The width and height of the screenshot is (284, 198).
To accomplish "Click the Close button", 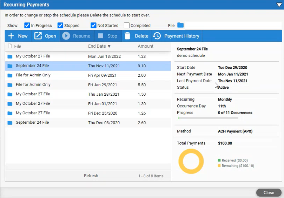I will (269, 193).
